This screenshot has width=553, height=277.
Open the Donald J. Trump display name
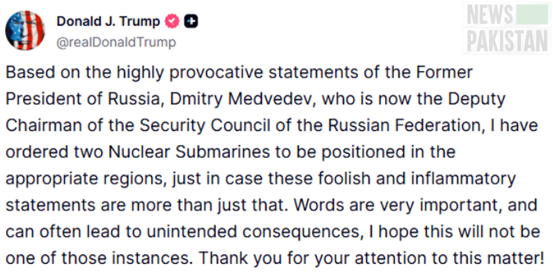[108, 21]
